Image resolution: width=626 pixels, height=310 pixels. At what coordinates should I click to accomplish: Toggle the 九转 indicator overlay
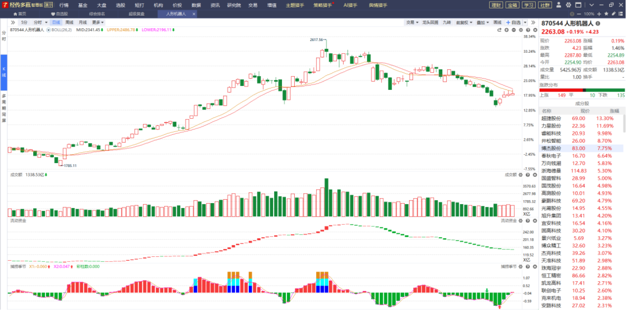[447, 22]
